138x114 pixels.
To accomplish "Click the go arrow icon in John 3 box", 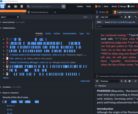I will (18, 17).
